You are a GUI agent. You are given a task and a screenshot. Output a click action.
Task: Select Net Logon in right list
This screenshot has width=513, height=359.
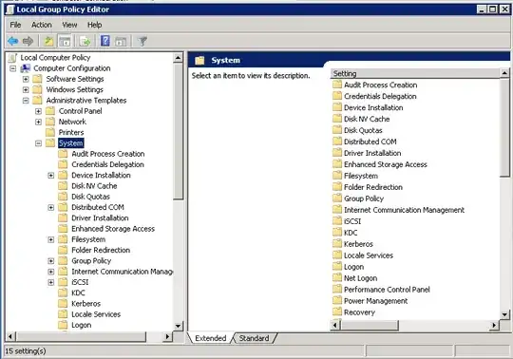click(361, 278)
